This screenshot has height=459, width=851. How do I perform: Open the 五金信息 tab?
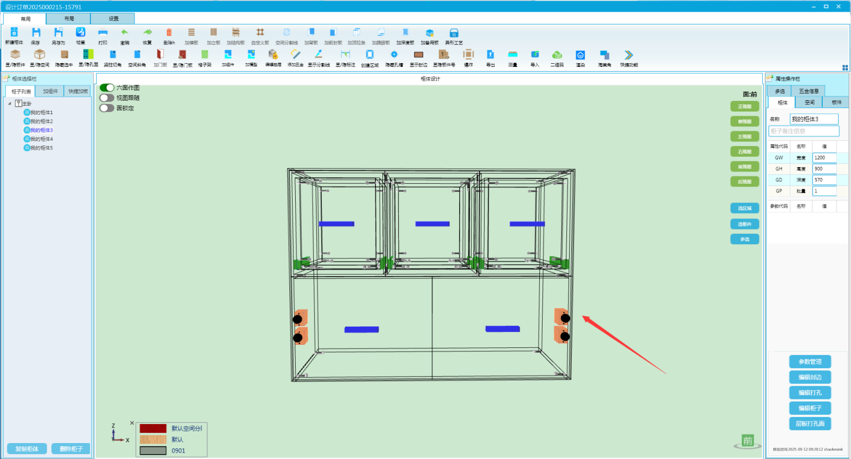(x=808, y=91)
